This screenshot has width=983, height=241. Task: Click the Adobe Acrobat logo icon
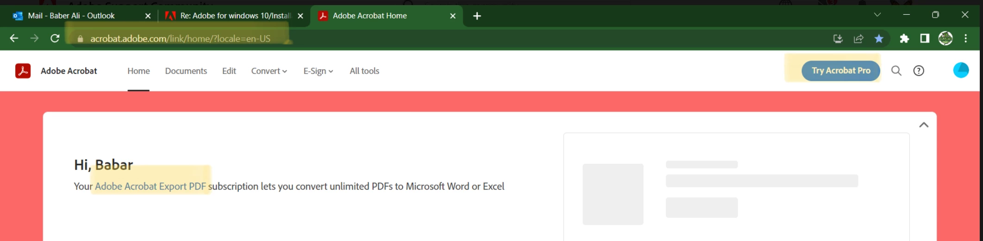[23, 71]
